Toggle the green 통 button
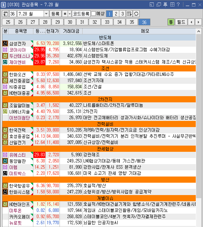The image size is (203, 227). coord(171,22)
